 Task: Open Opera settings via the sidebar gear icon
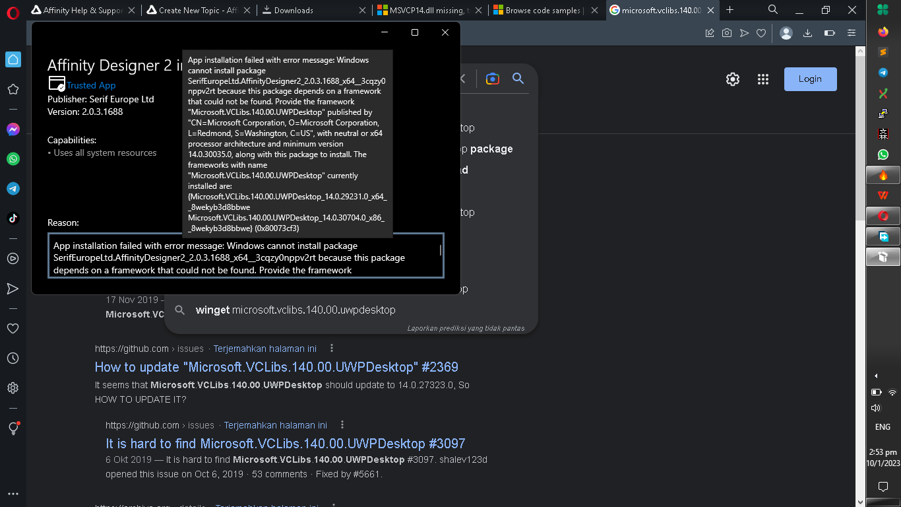[x=13, y=388]
